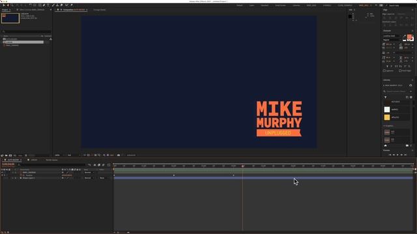Click the current timecode in timeline
Screen dimensions: 417x234
click(8, 164)
